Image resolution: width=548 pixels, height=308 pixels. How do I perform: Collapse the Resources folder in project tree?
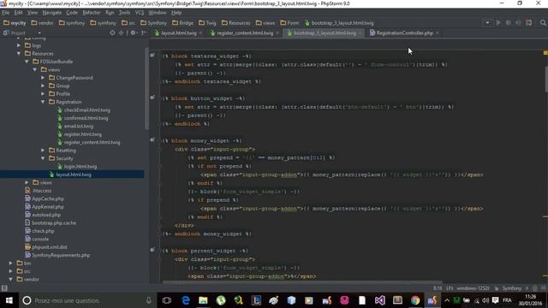click(x=19, y=53)
